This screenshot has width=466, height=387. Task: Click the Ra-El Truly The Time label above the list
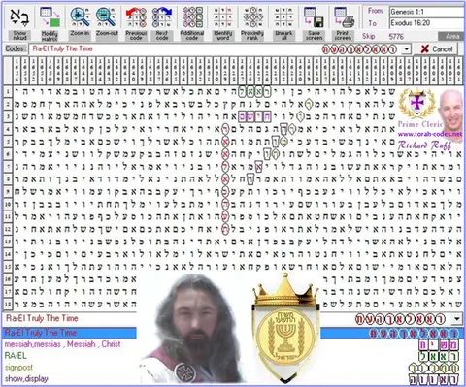(42, 318)
